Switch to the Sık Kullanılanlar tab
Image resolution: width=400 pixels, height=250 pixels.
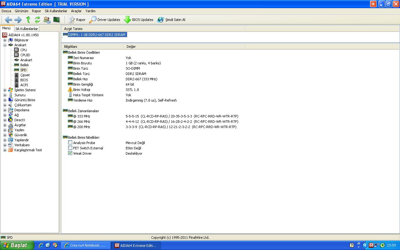(x=27, y=29)
